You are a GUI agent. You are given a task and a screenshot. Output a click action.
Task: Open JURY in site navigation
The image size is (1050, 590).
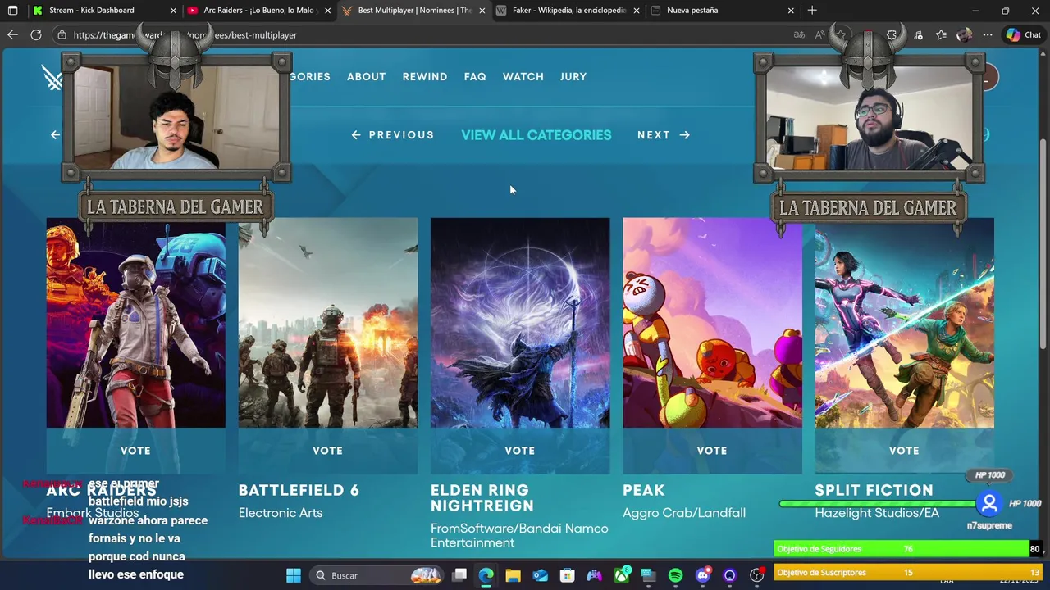[573, 76]
